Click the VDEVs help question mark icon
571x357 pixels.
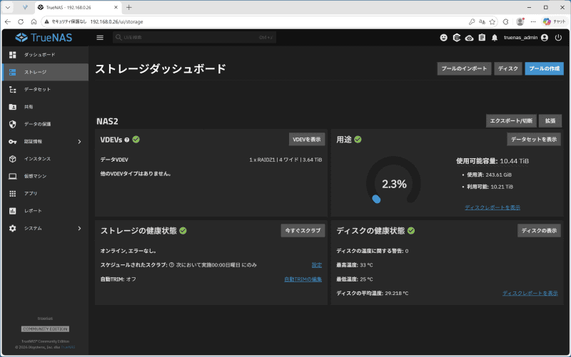pyautogui.click(x=127, y=140)
